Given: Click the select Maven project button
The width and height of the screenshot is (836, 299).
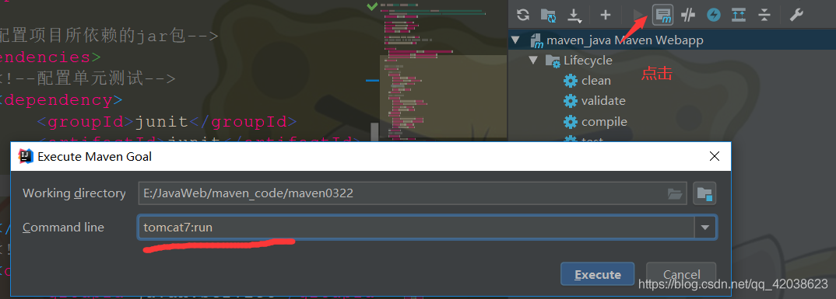Looking at the screenshot, I should click(704, 193).
